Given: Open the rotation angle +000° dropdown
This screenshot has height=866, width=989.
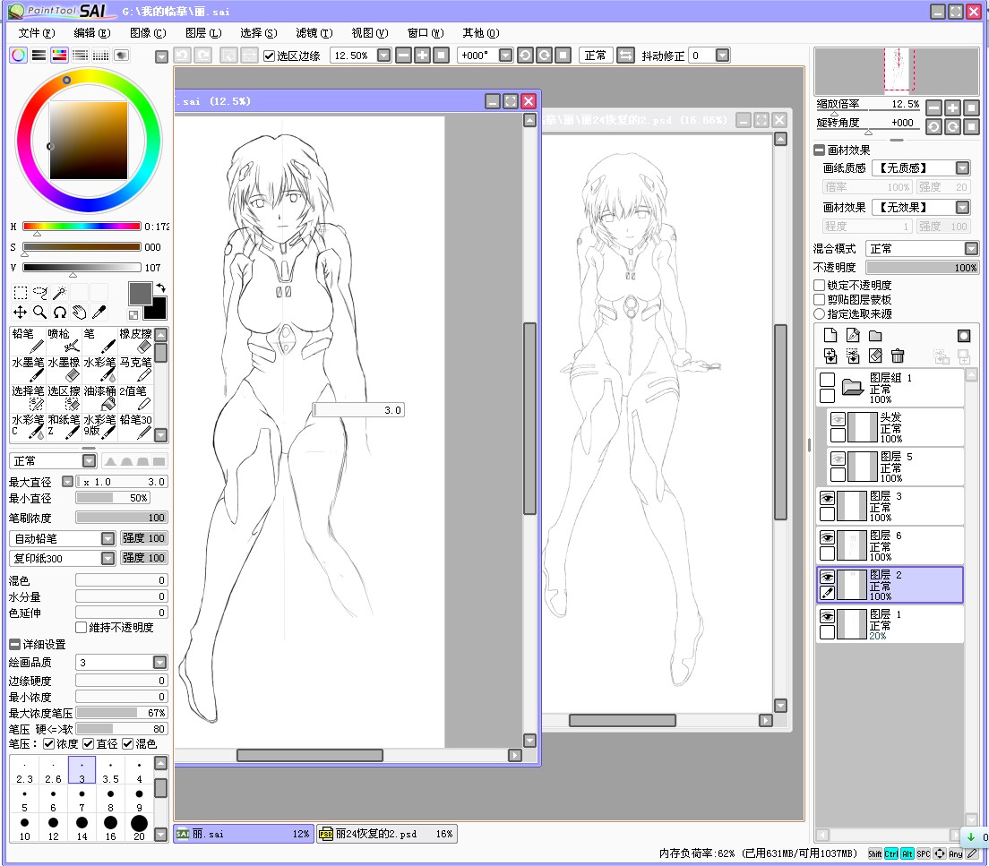Looking at the screenshot, I should [505, 55].
